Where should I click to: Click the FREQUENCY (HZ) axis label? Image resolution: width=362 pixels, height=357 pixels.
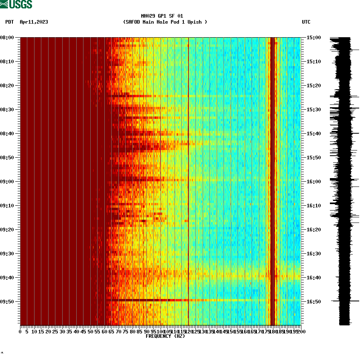click(165, 336)
